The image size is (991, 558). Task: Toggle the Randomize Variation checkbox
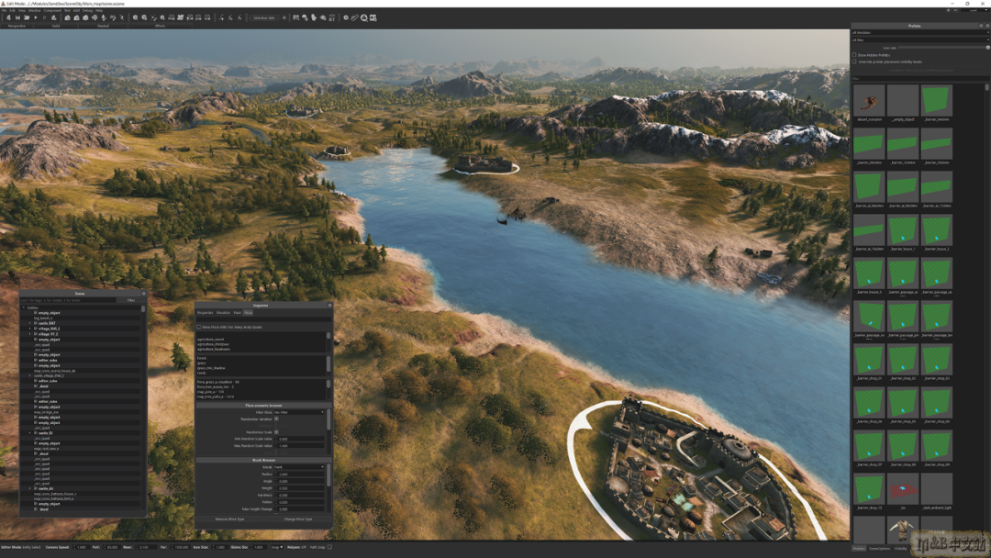pyautogui.click(x=276, y=419)
